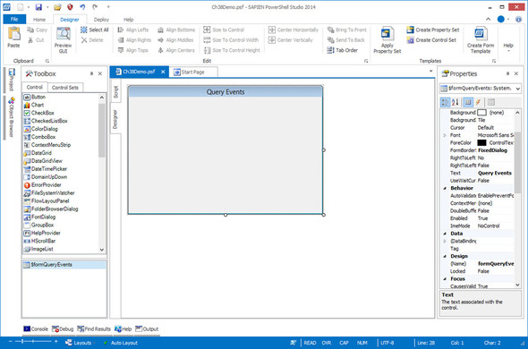Click the Text property value Query Events

(x=495, y=173)
